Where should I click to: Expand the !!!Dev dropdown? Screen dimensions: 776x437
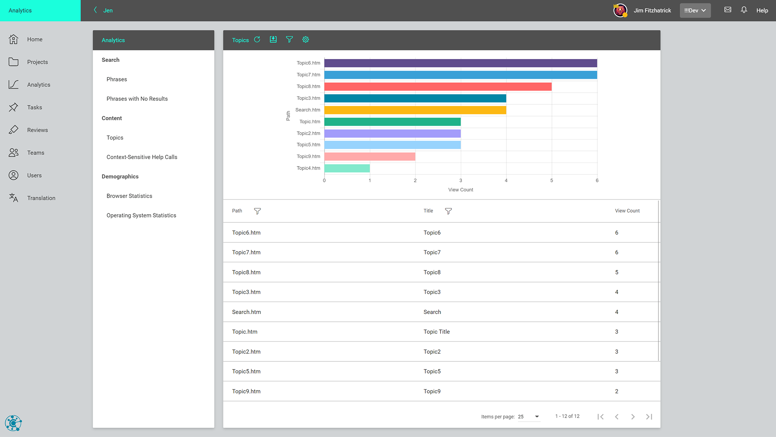point(695,11)
